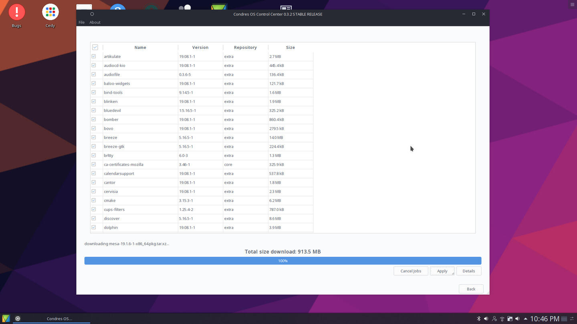
Task: Click the round icon beside the launcher
Action: (x=18, y=318)
